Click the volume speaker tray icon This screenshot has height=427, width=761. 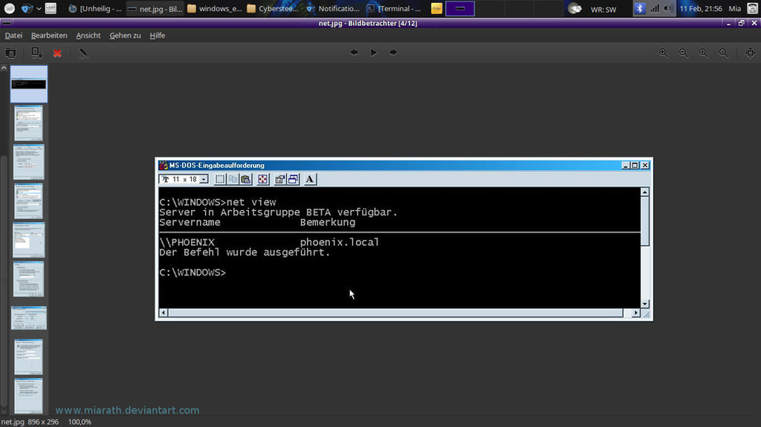click(x=668, y=8)
